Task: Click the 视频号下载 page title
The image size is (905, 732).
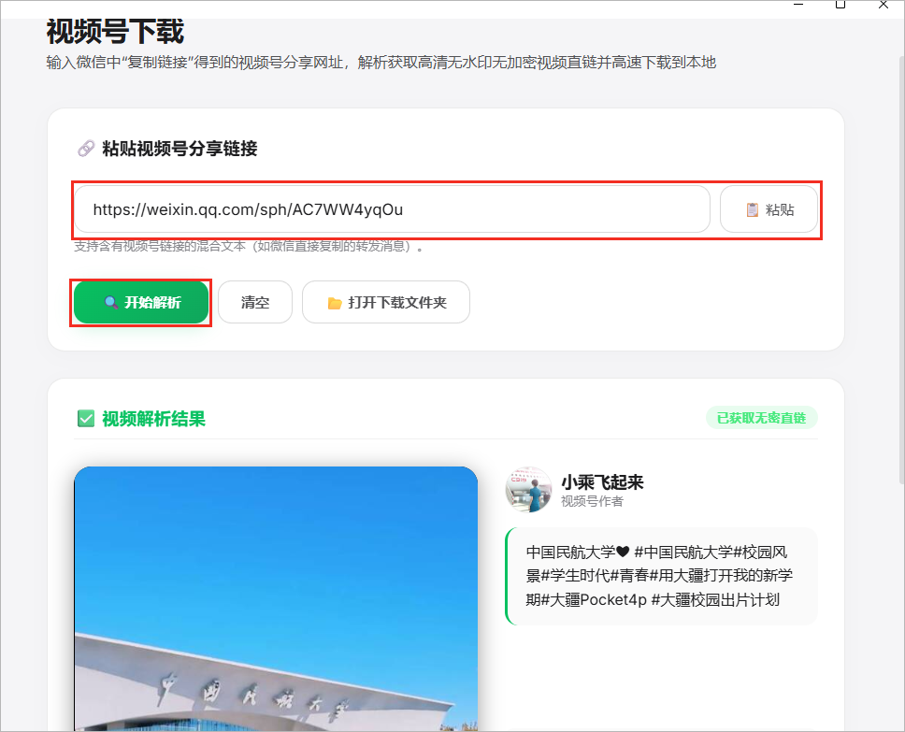Action: (x=115, y=32)
